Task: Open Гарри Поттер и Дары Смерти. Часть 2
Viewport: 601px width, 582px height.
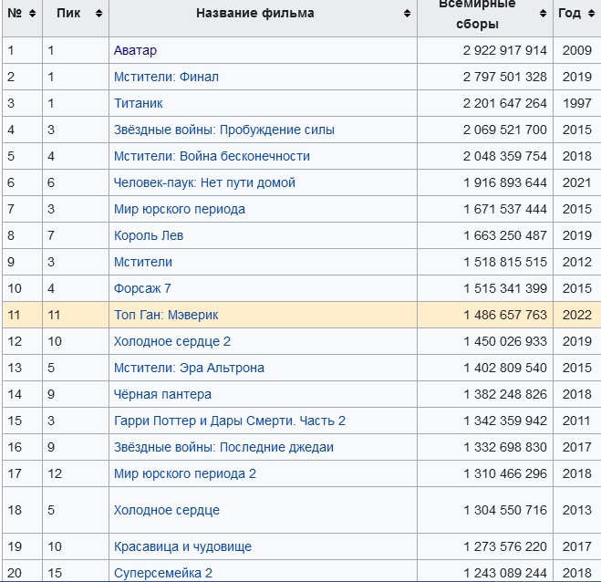Action: (x=229, y=421)
